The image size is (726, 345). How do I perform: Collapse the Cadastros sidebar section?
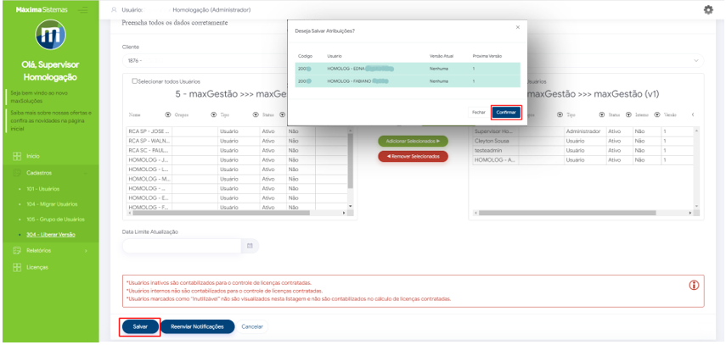pos(51,172)
